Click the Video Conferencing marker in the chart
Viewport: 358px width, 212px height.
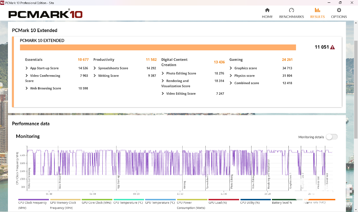[x=29, y=178]
